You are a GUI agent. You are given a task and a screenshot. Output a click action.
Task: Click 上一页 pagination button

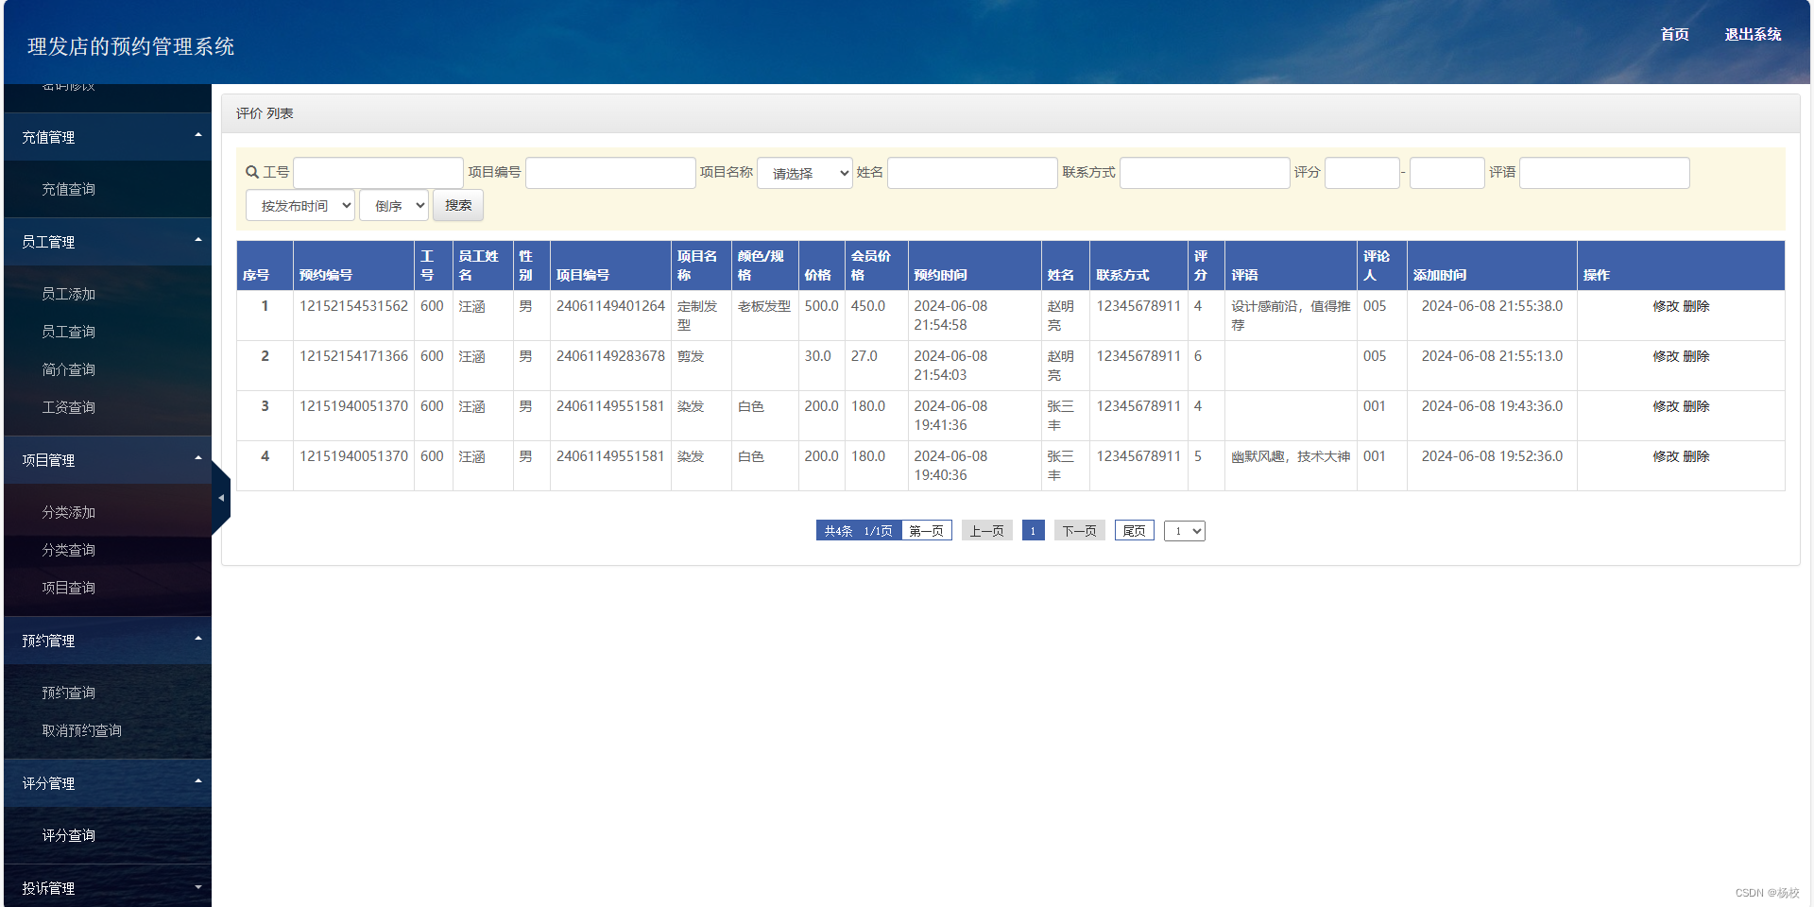click(986, 531)
